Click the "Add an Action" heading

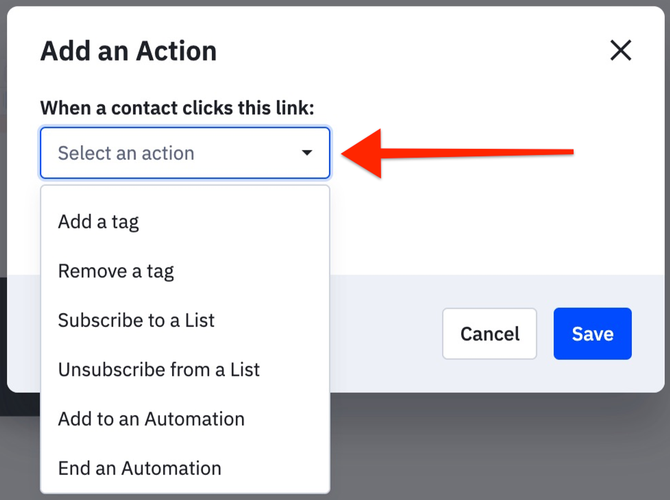coord(128,51)
